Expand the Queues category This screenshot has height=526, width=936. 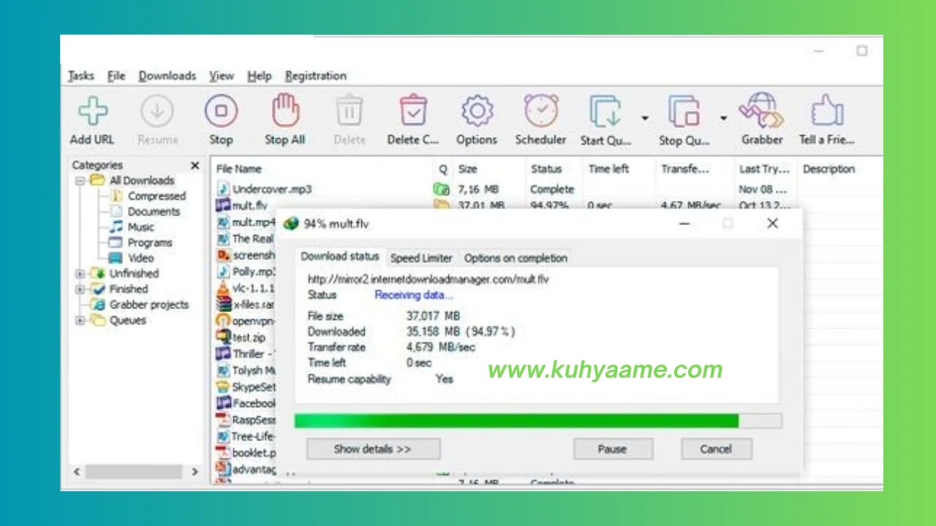point(80,321)
